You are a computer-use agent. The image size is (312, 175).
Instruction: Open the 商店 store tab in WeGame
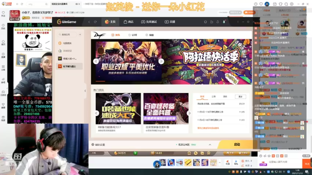pos(129,22)
